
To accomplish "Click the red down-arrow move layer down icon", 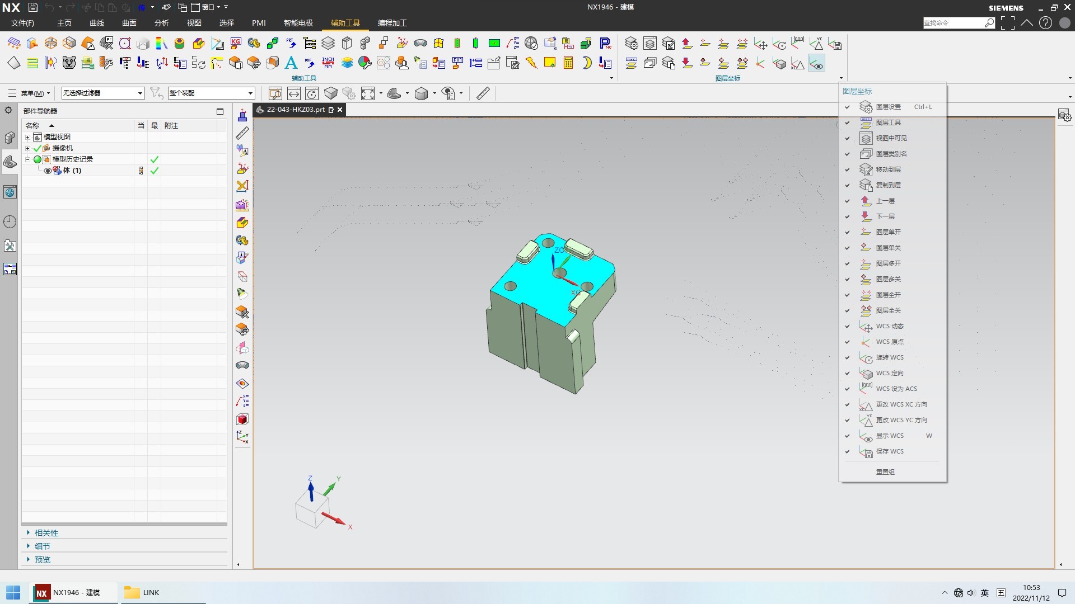I will (x=687, y=63).
